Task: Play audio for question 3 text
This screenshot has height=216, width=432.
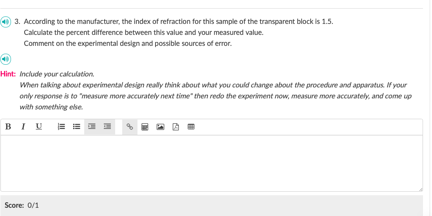Action: 5,22
